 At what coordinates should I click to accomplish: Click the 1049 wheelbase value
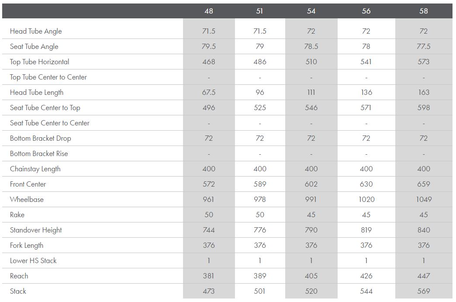(424, 200)
